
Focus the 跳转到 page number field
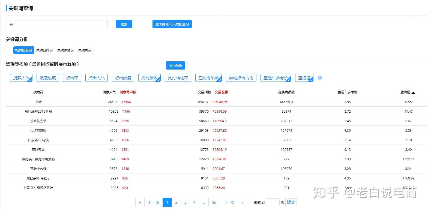pyautogui.click(x=273, y=202)
